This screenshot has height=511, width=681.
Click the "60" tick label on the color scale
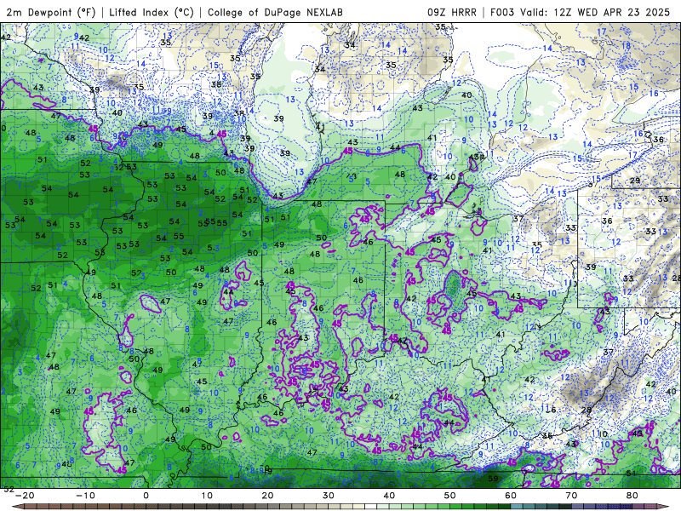click(x=511, y=496)
